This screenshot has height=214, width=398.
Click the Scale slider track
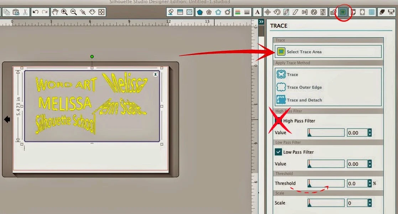(326, 203)
